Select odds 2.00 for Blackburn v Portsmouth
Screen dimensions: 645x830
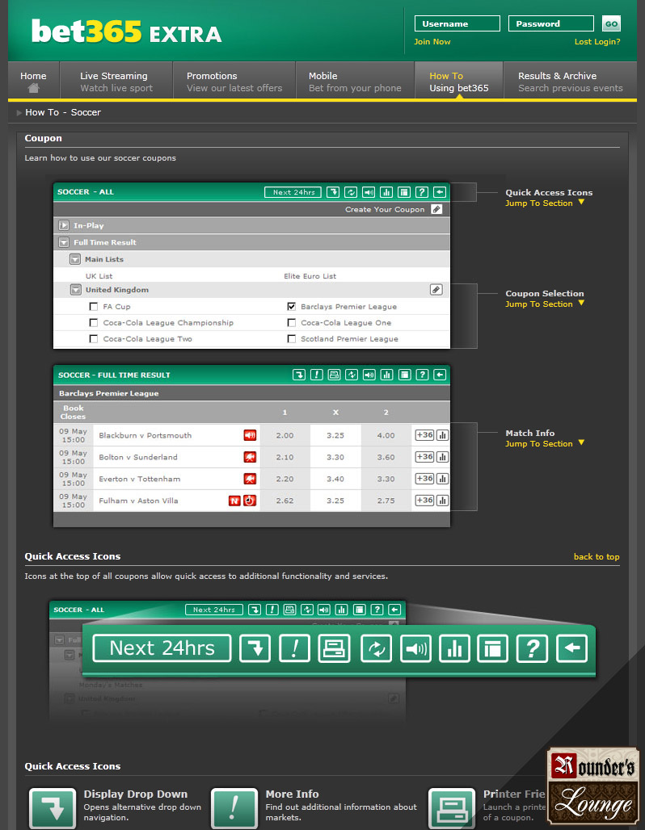pyautogui.click(x=285, y=435)
